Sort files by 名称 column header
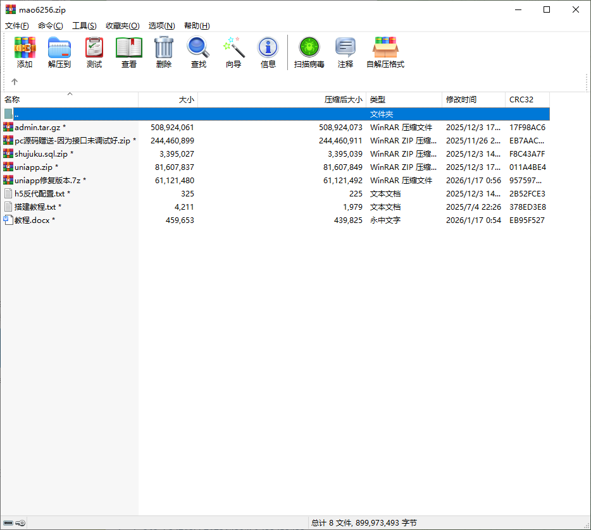The height and width of the screenshot is (530, 591). [13, 100]
